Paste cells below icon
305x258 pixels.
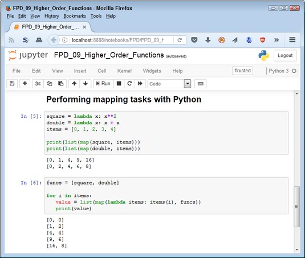point(60,84)
